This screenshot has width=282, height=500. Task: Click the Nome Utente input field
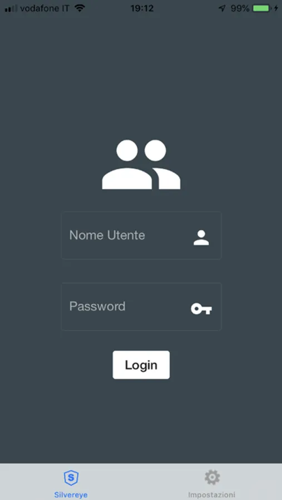pyautogui.click(x=141, y=236)
